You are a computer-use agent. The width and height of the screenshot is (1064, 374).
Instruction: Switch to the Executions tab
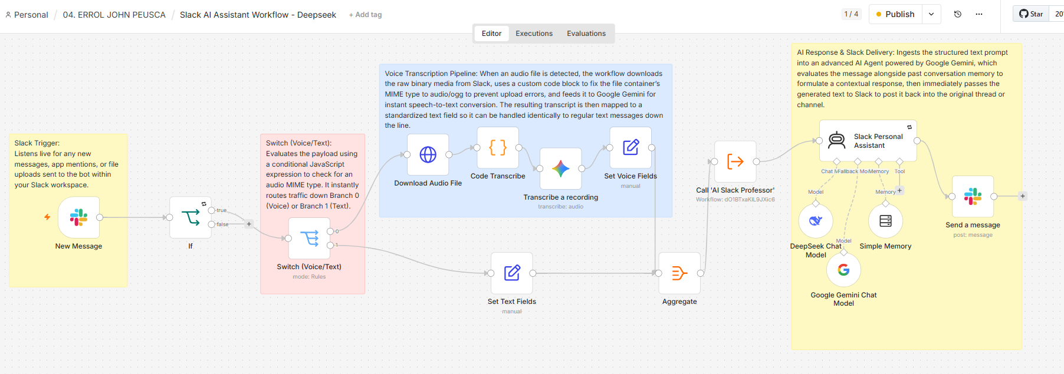534,34
